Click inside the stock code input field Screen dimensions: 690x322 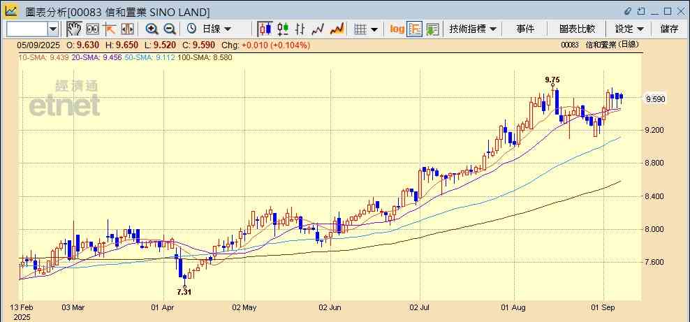pos(27,29)
